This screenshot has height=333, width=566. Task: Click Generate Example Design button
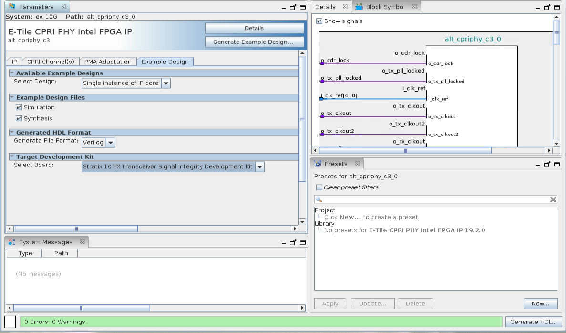(x=254, y=42)
